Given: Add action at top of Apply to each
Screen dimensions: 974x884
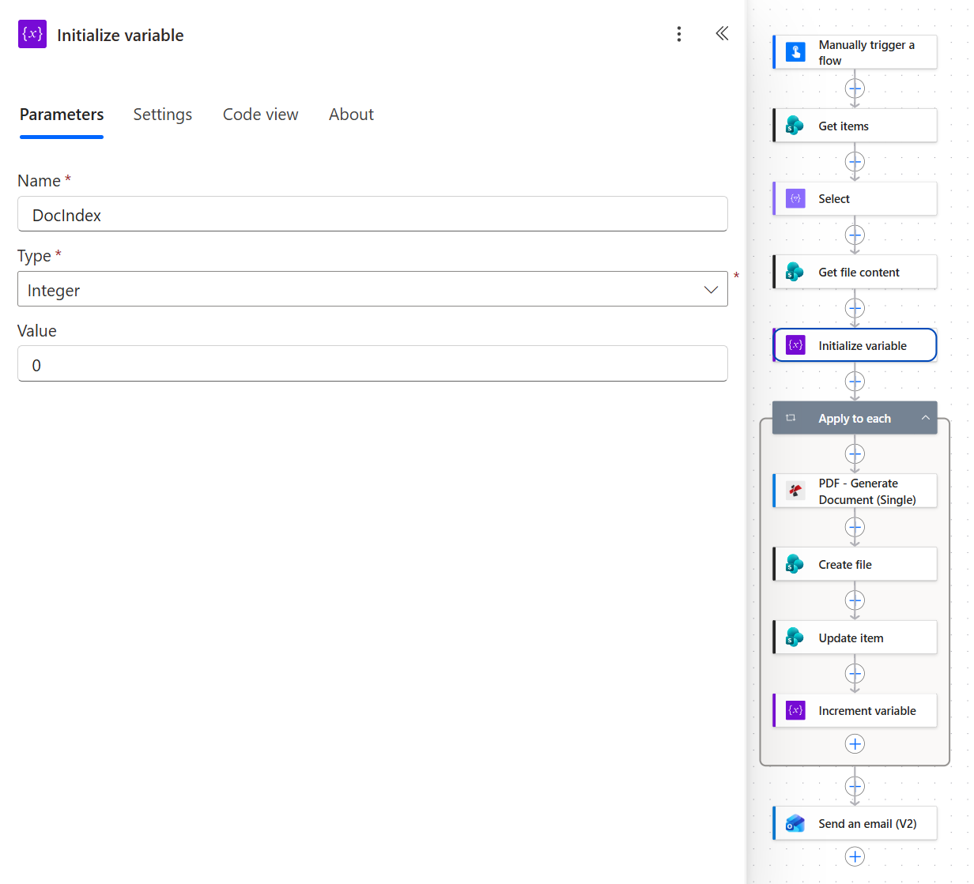Looking at the screenshot, I should [x=855, y=454].
